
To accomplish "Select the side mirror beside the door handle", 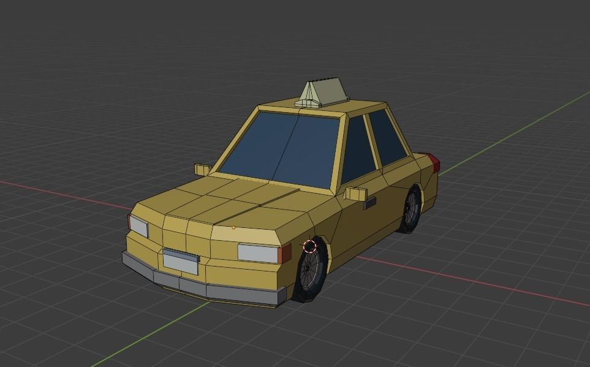I will 355,194.
